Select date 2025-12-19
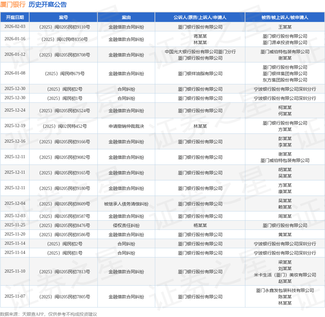 pyautogui.click(x=15, y=126)
